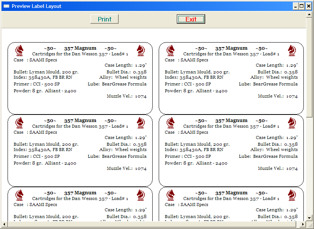
Task: Click the right knight icon in the top-left label
Action: pyautogui.click(x=141, y=50)
